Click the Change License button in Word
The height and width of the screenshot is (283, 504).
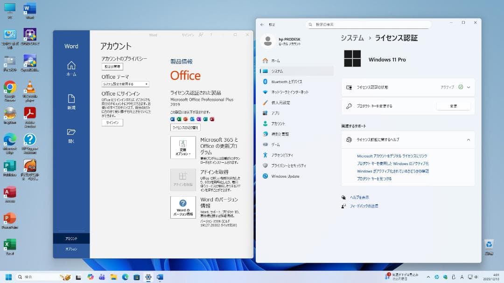click(185, 128)
